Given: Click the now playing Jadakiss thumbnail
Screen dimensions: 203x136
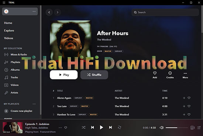Looking at the screenshot, I should coord(13,128).
